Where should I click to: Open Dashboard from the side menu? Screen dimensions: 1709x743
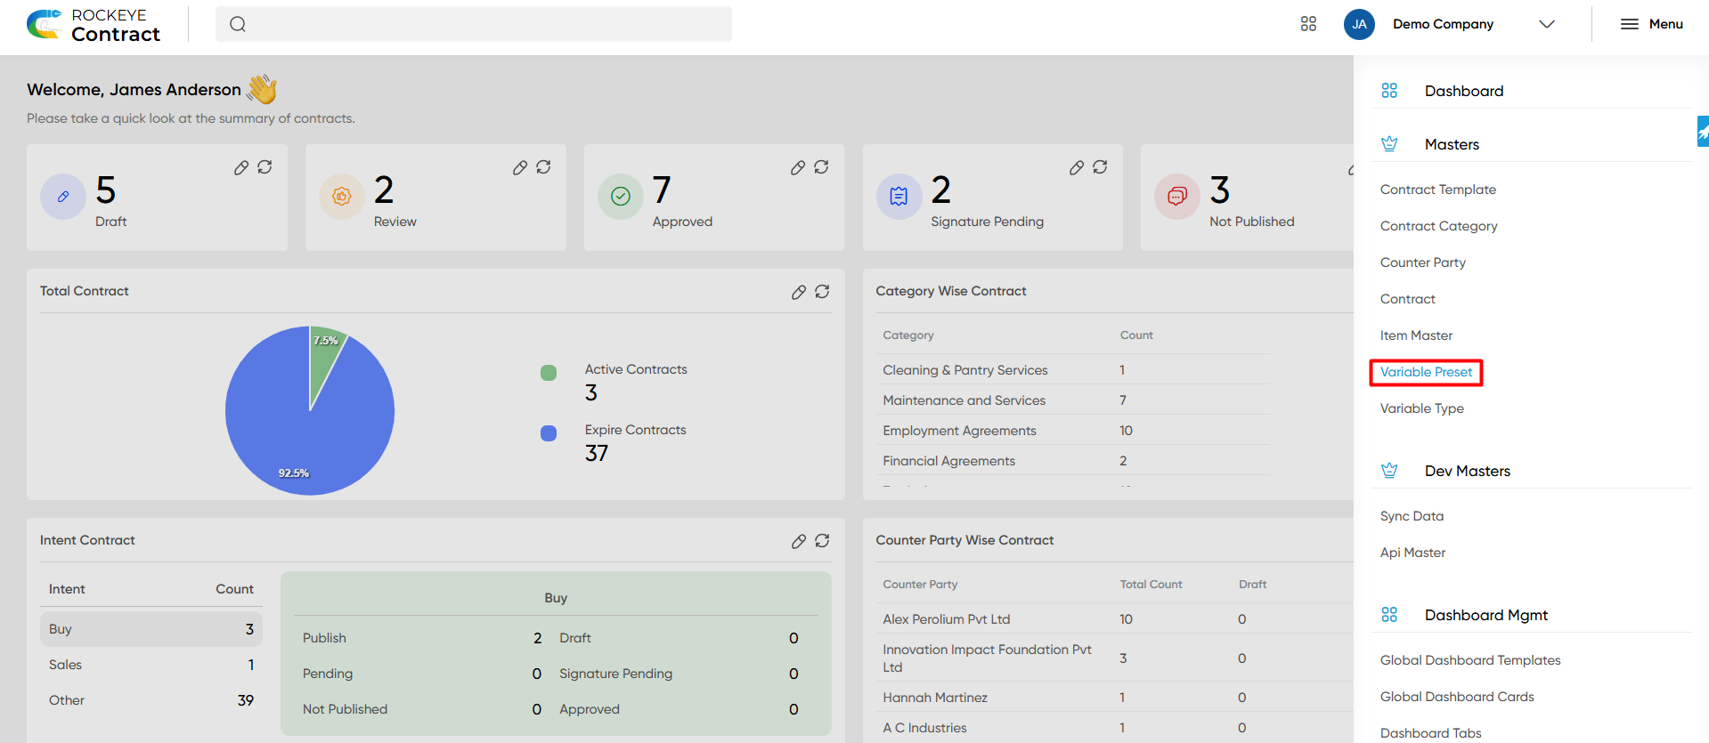1464,91
